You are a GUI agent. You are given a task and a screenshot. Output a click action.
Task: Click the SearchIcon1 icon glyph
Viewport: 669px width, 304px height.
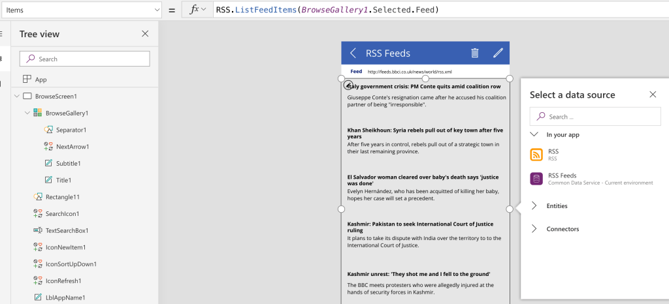pos(37,213)
